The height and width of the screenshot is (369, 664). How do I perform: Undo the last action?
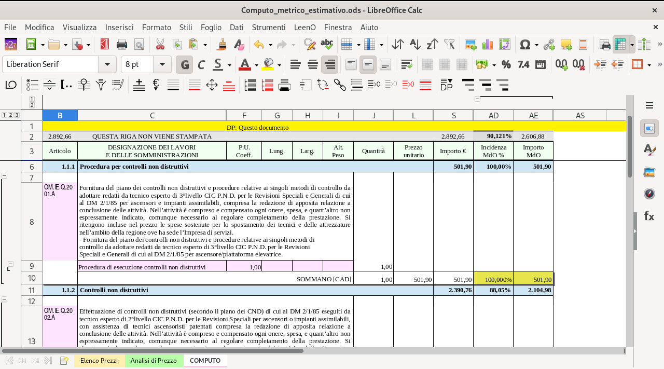pyautogui.click(x=259, y=45)
